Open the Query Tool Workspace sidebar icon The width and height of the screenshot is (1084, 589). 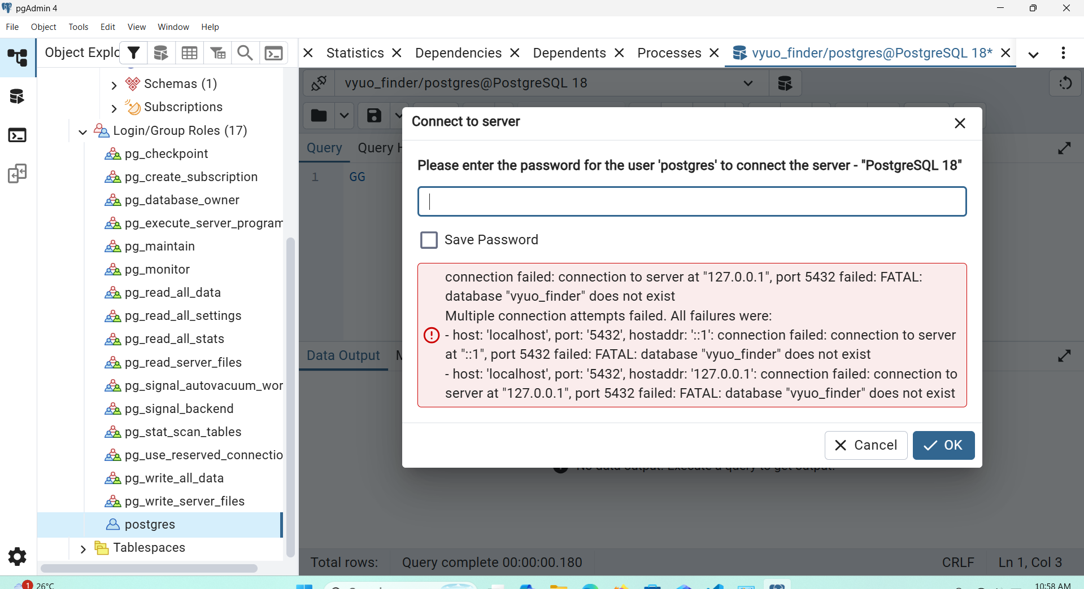tap(18, 96)
